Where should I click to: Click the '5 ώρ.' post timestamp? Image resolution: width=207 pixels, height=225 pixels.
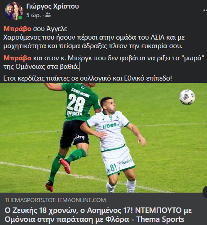pyautogui.click(x=34, y=15)
